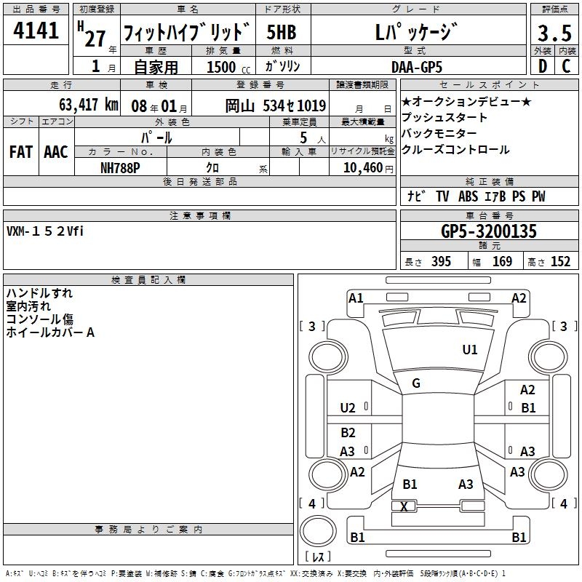Select the PW equipment entry
Screen dimensions: 582x582
click(538, 196)
